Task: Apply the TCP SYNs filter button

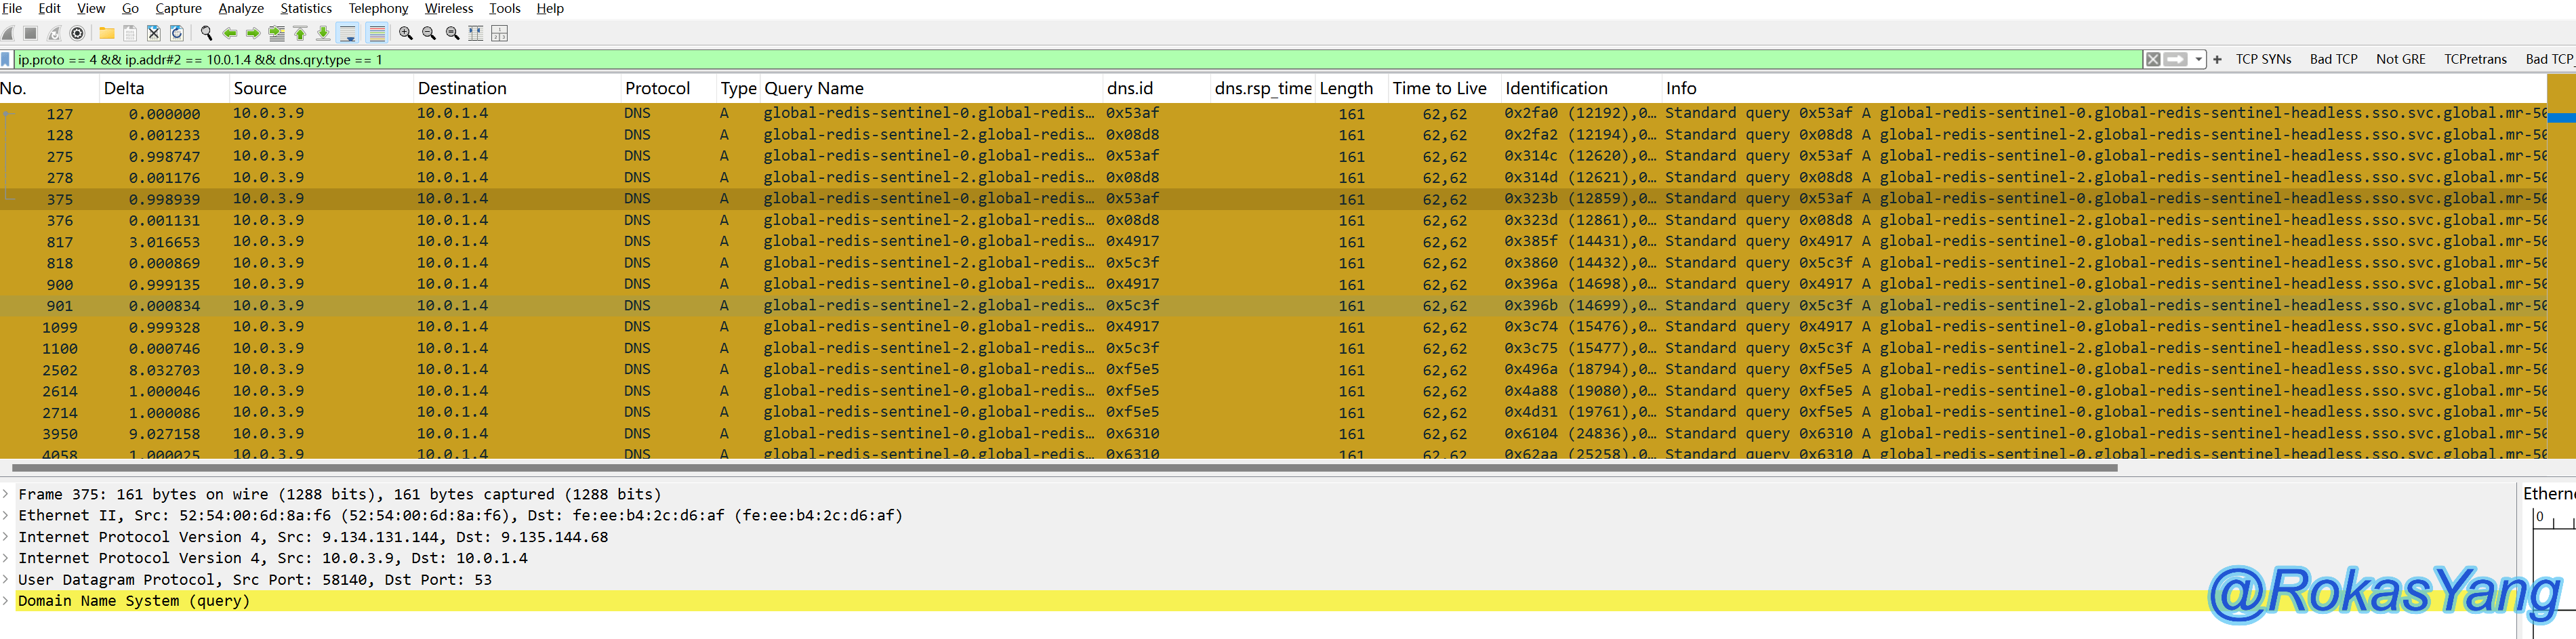Action: click(x=2263, y=60)
